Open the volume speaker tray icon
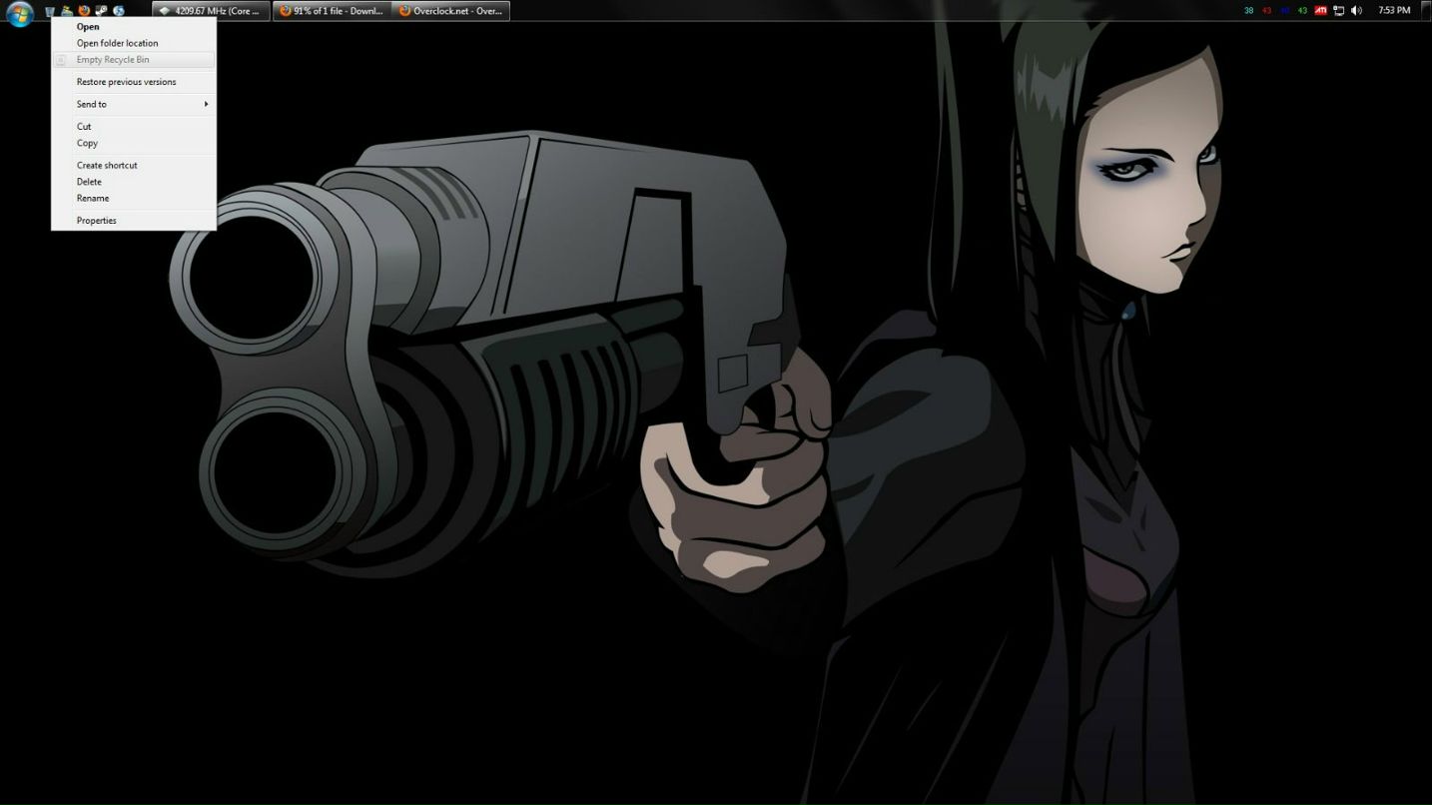Image resolution: width=1432 pixels, height=805 pixels. coord(1356,11)
